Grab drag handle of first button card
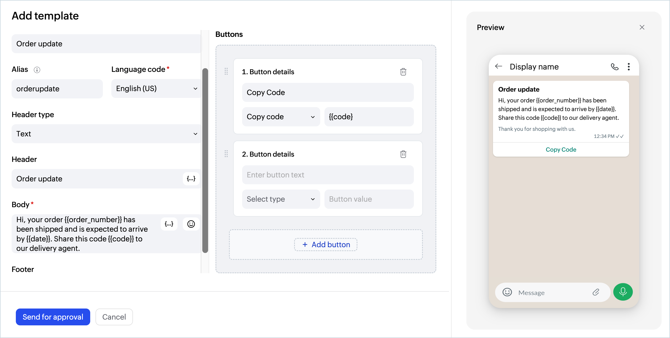Image resolution: width=670 pixels, height=338 pixels. [226, 71]
